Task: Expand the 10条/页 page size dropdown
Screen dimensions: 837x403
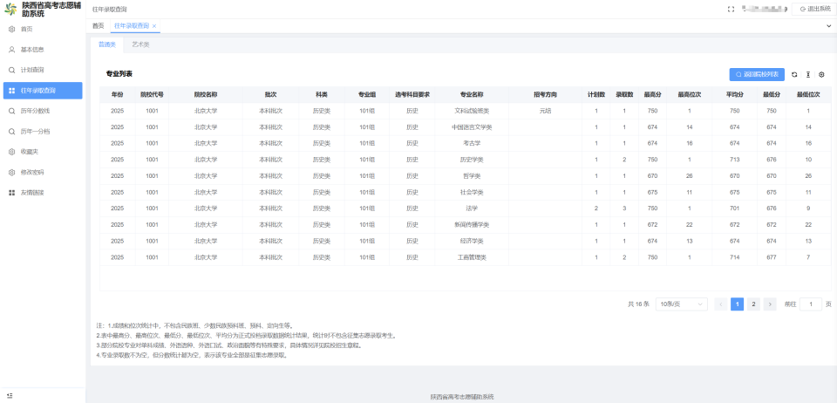Action: click(x=681, y=304)
